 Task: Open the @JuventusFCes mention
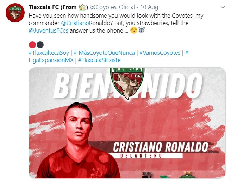[x=48, y=30]
